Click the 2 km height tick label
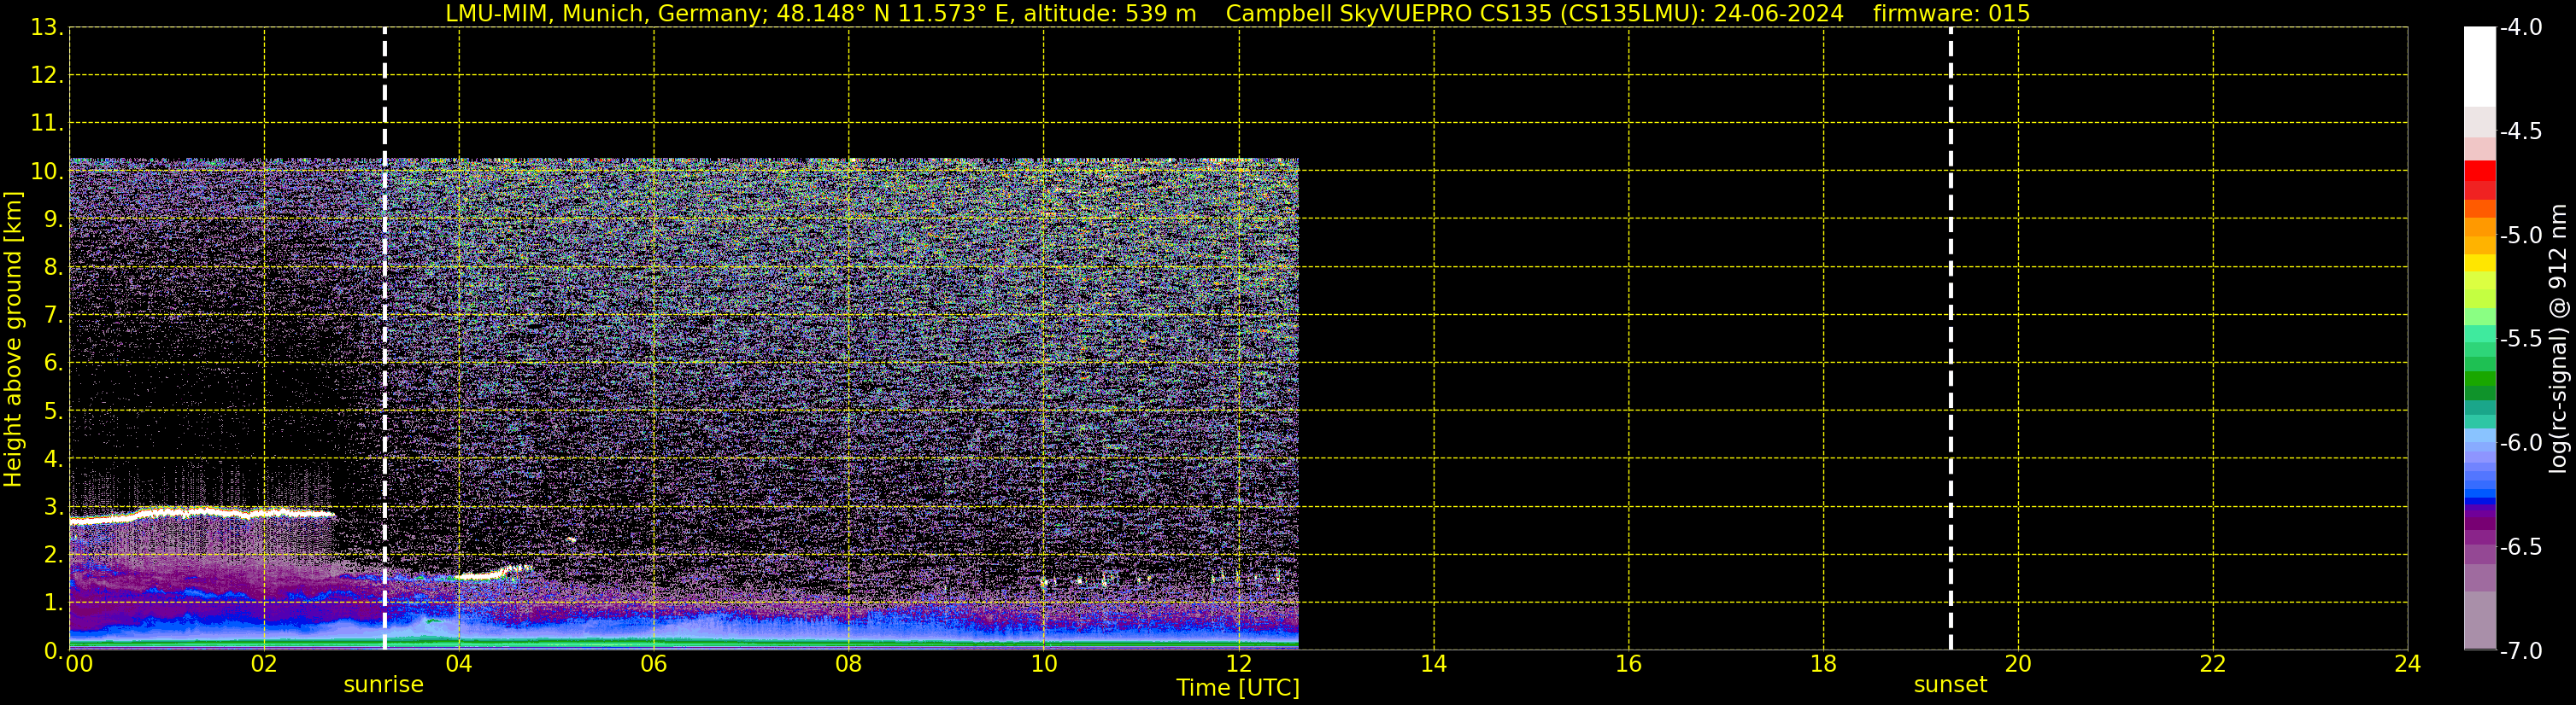Viewport: 2576px width, 705px height. click(52, 556)
